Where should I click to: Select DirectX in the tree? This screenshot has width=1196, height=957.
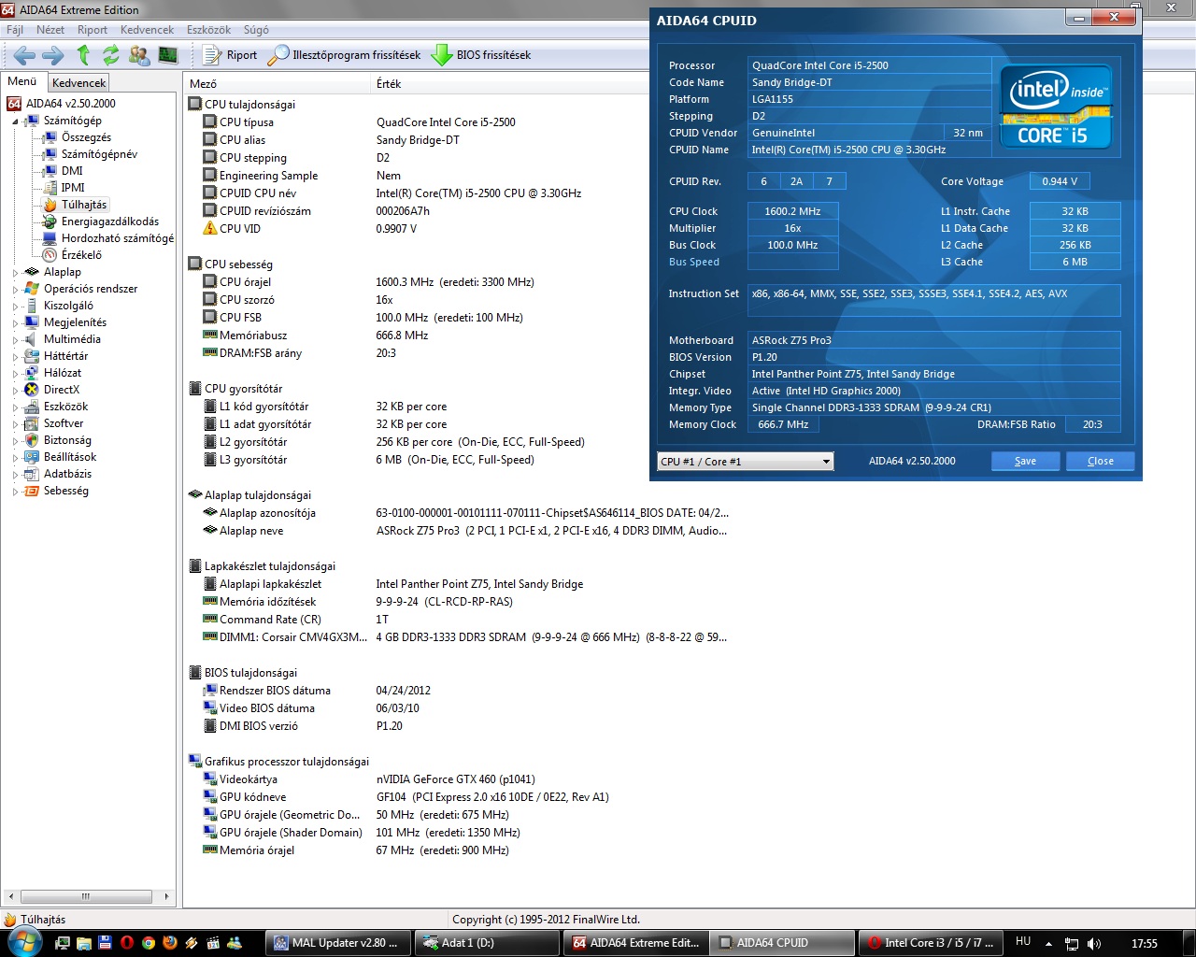click(62, 390)
